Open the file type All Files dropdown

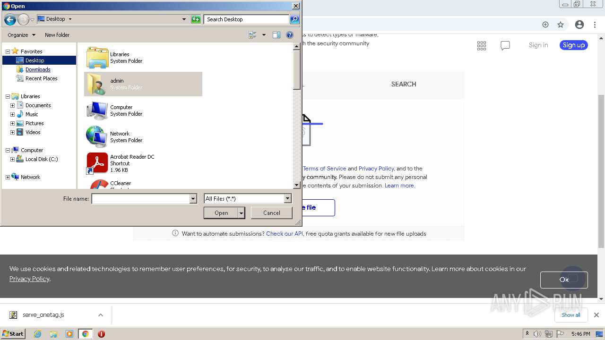coord(288,199)
